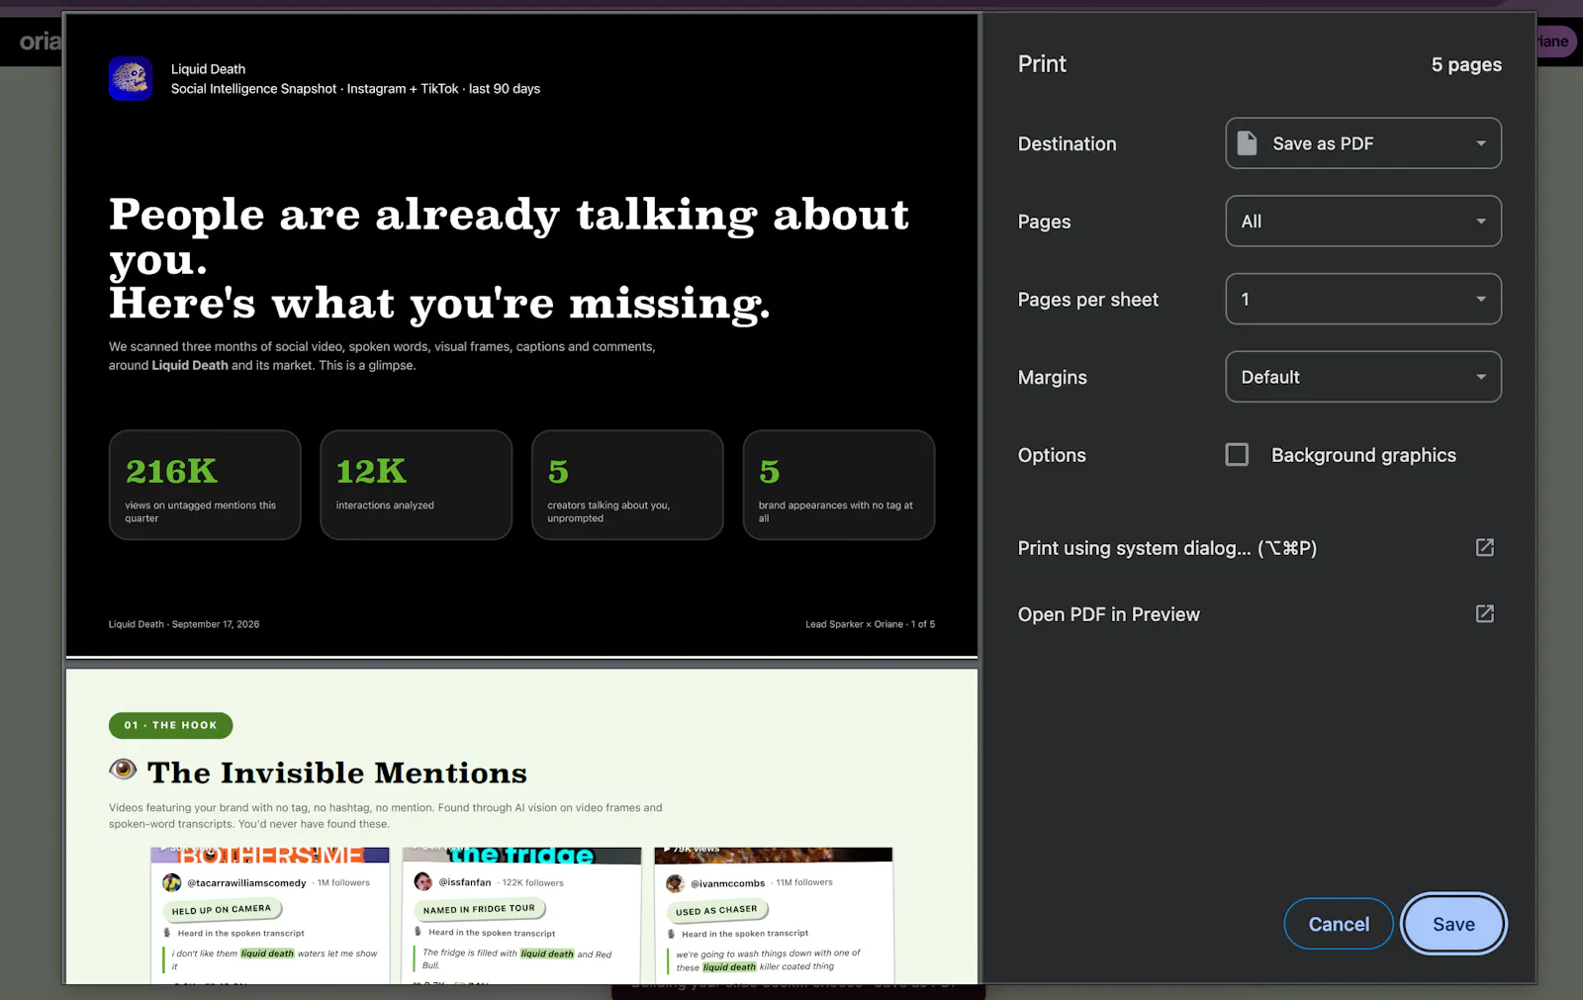1583x1000 pixels.
Task: Click @tacarrawilliamscomedy profile avatar
Action: 171,882
